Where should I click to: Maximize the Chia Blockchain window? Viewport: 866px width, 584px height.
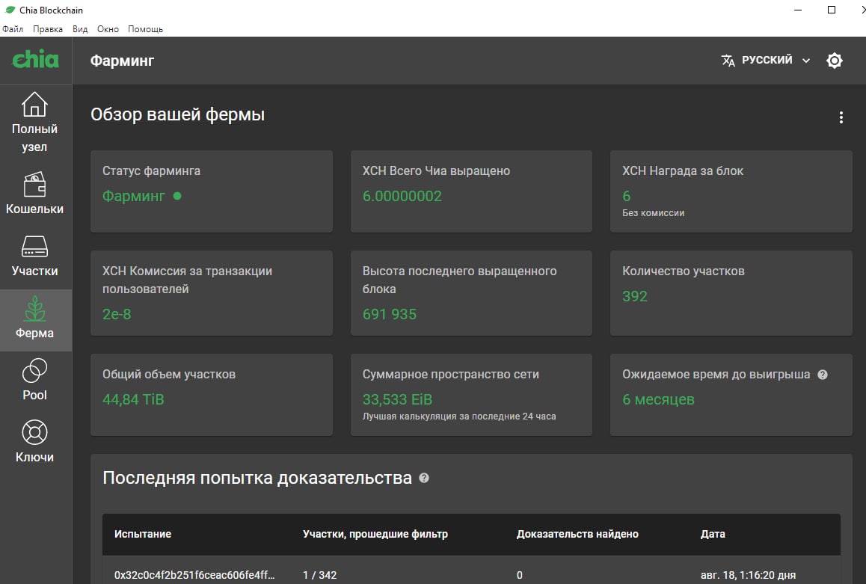[x=831, y=10]
